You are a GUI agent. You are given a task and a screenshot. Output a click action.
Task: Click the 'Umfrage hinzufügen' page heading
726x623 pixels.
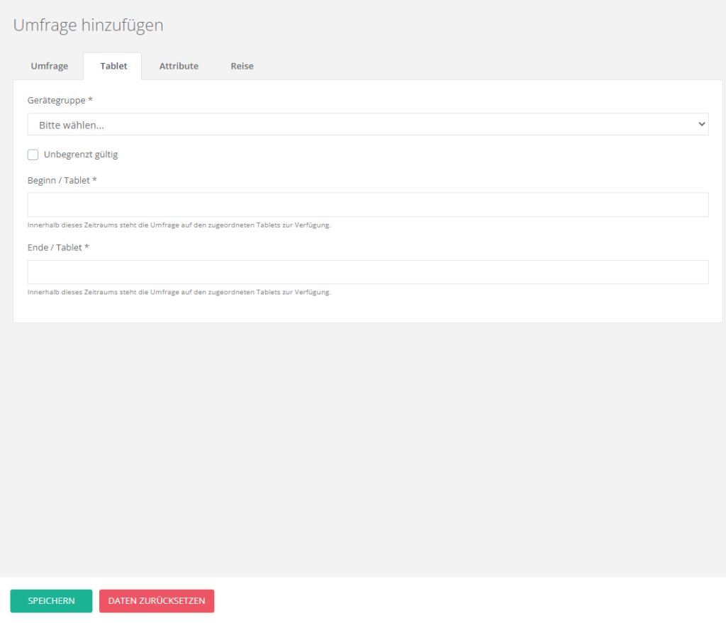point(89,26)
